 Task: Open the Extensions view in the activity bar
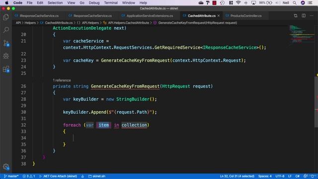tap(6, 69)
